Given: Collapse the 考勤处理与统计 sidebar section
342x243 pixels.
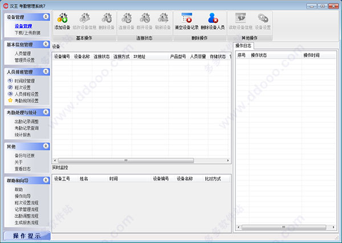Looking at the screenshot, I should tap(46, 112).
